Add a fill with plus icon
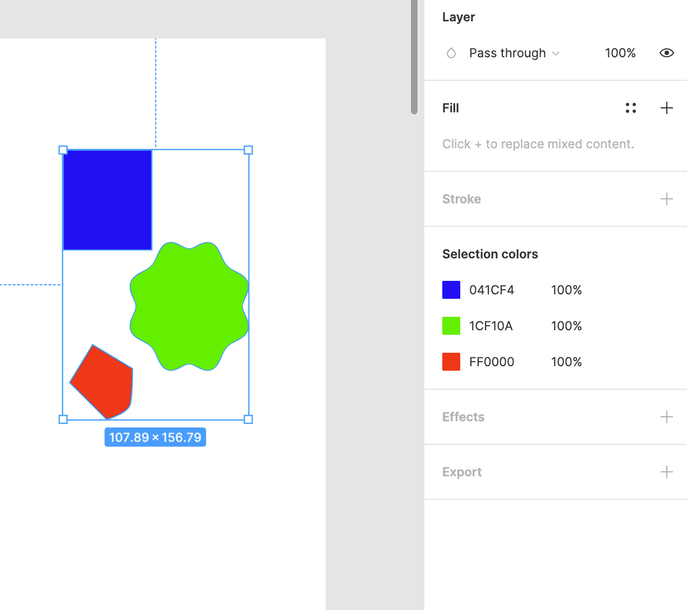The width and height of the screenshot is (687, 610). point(666,108)
